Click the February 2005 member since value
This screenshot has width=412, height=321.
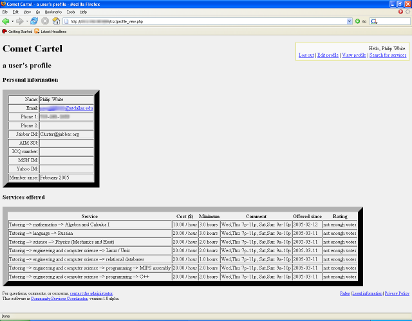[x=54, y=178]
